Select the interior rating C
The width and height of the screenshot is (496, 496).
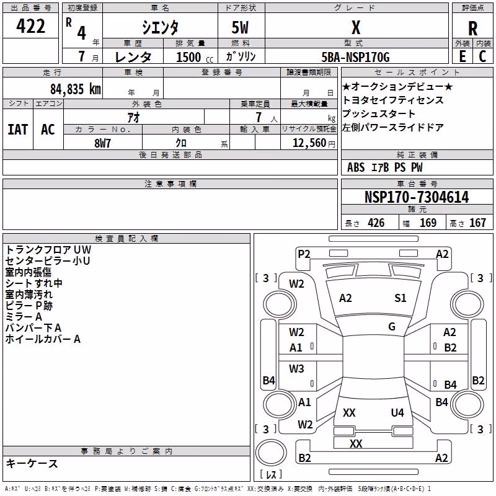[482, 56]
